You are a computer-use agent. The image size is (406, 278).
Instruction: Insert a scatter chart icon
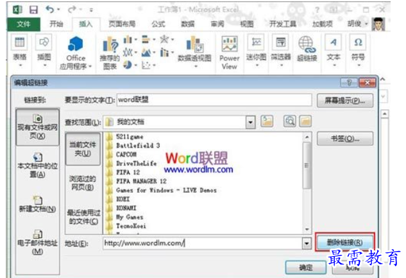(146, 65)
